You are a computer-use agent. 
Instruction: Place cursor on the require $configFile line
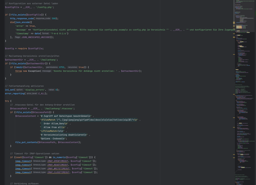pyautogui.click(x=24, y=48)
